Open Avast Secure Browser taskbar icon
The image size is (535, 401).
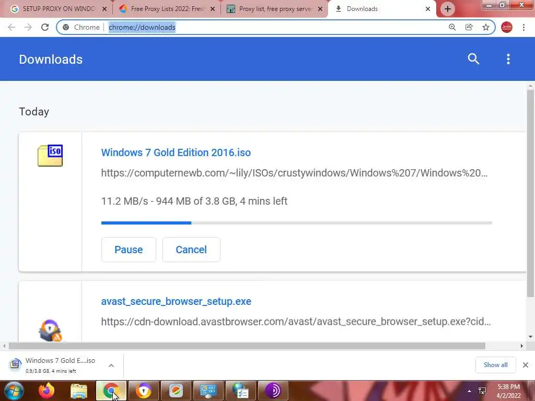coord(144,391)
